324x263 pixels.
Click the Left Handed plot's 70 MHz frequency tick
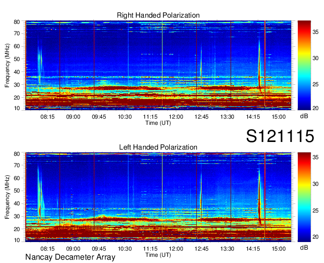[17, 165]
